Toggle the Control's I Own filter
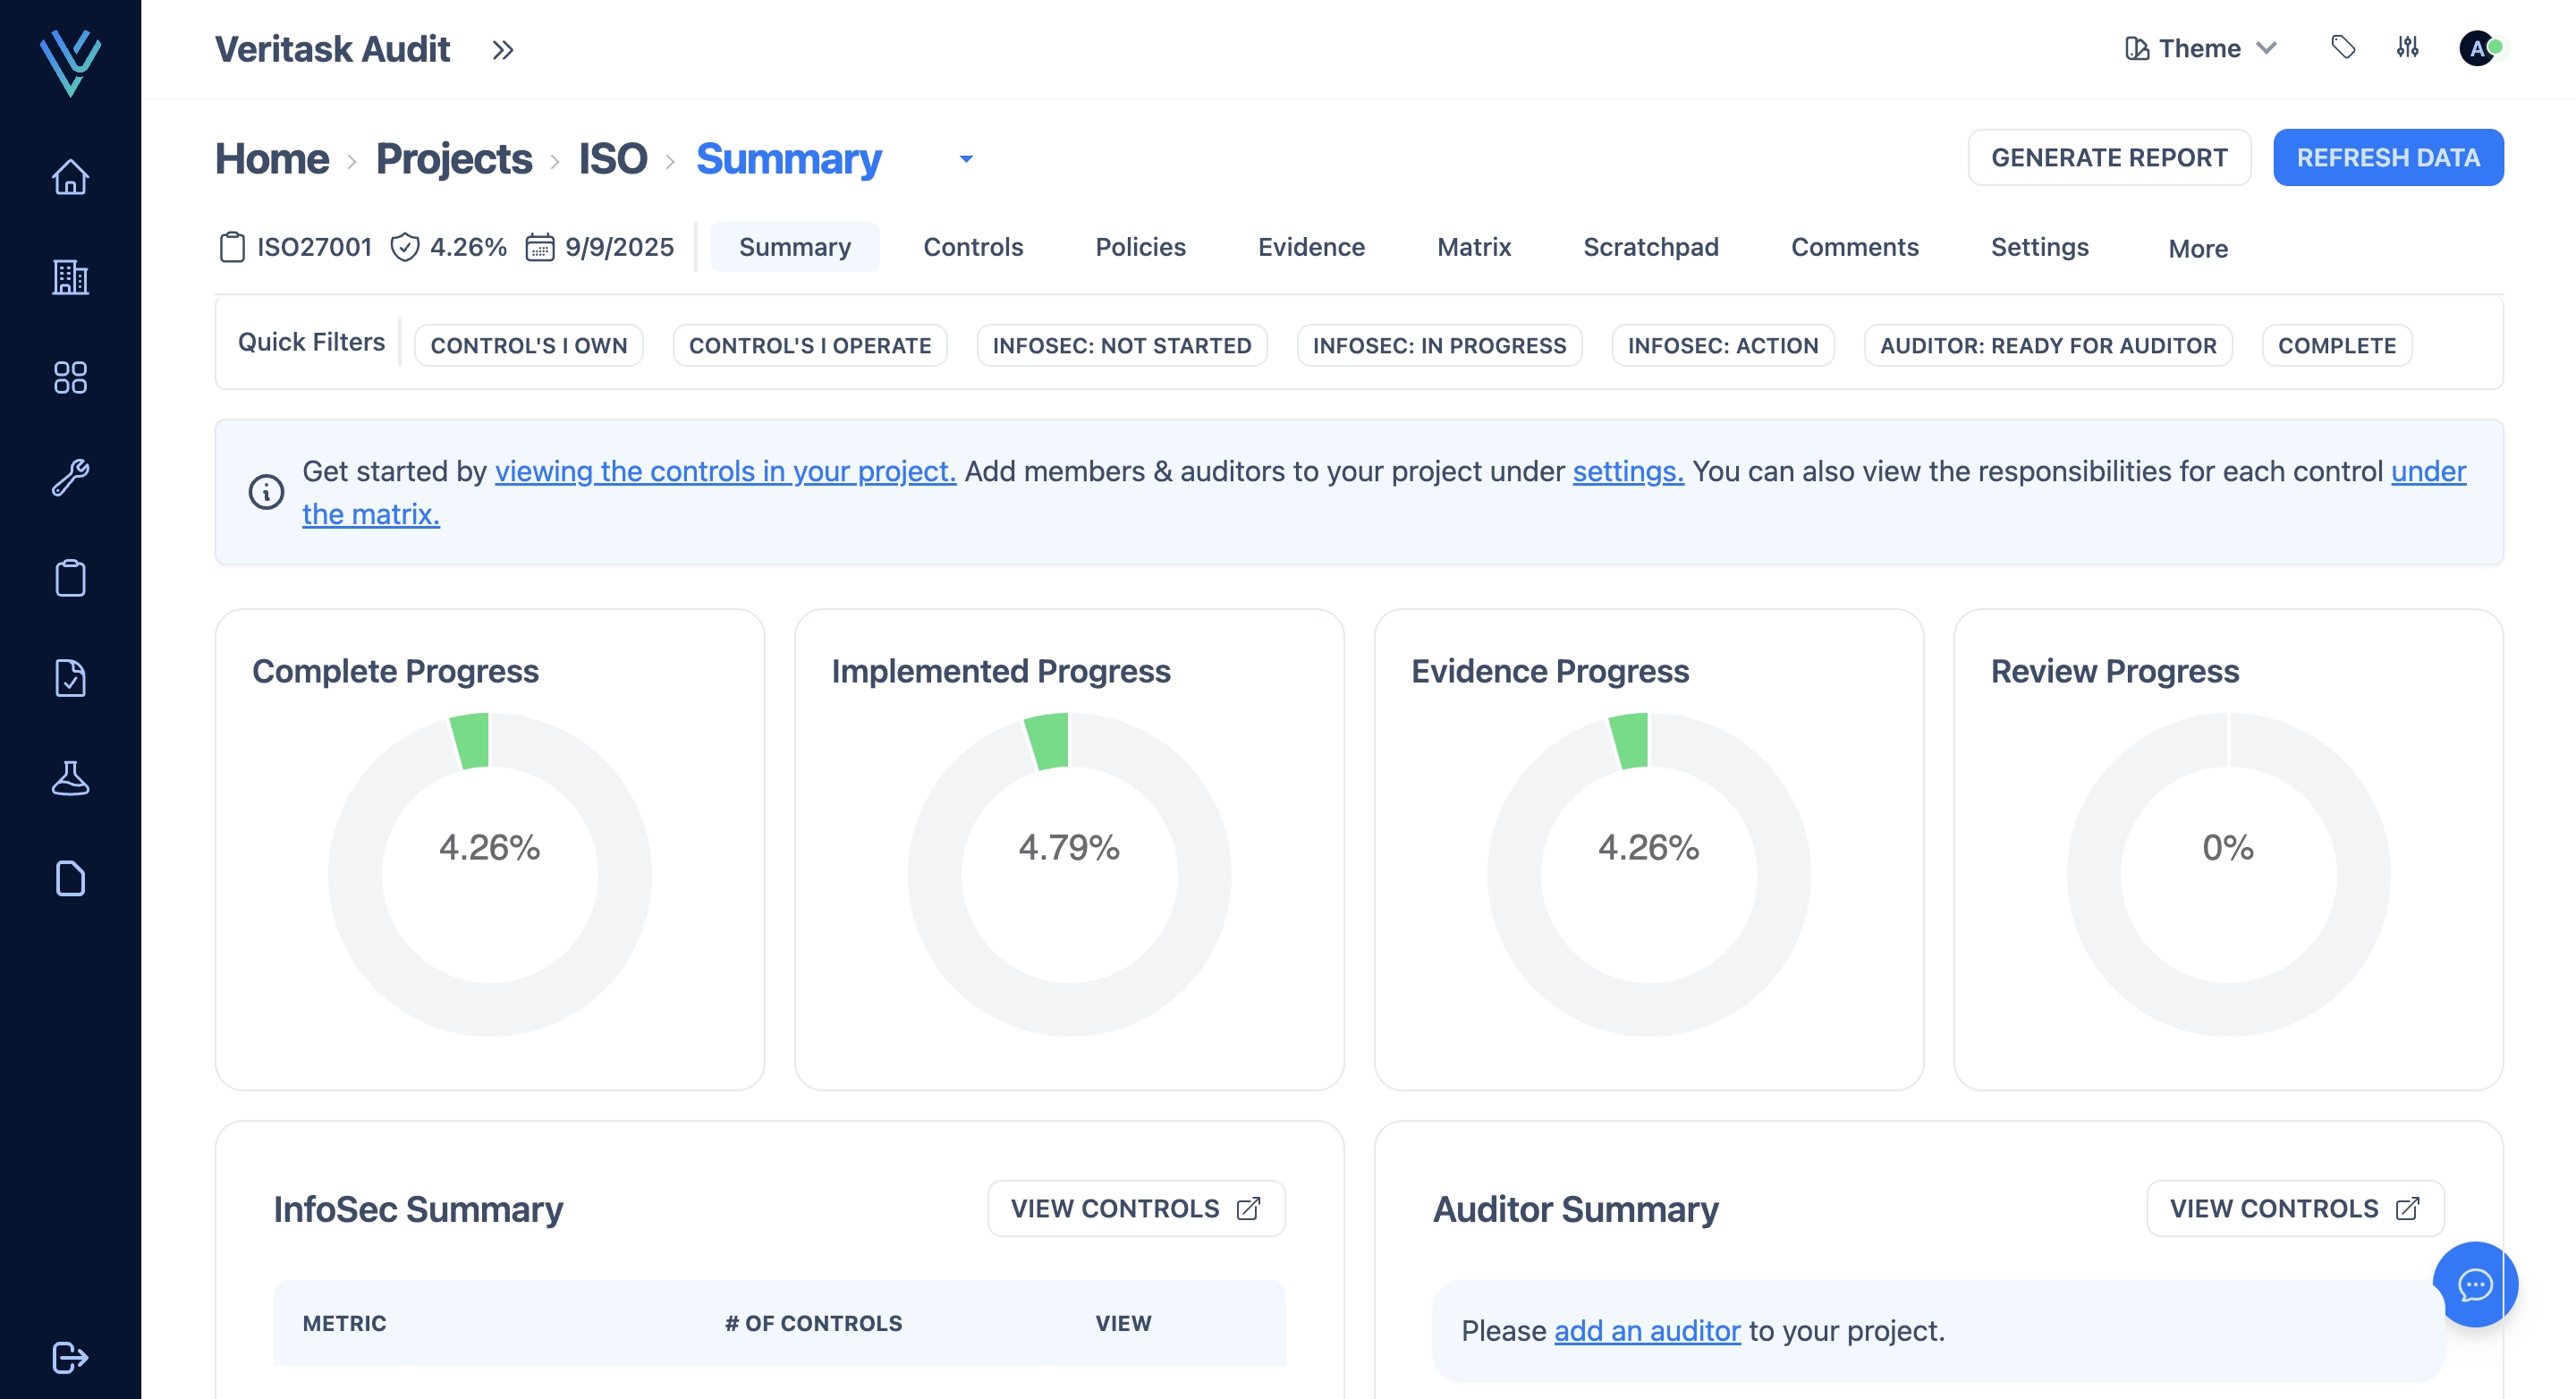This screenshot has width=2576, height=1399. tap(529, 345)
